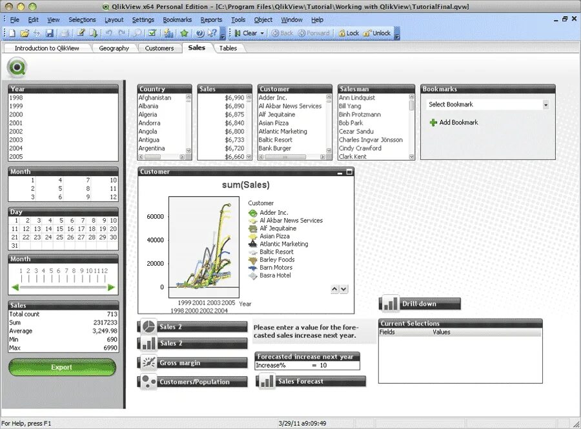The height and width of the screenshot is (429, 581).
Task: Click the Customers/Population button
Action: click(x=192, y=382)
